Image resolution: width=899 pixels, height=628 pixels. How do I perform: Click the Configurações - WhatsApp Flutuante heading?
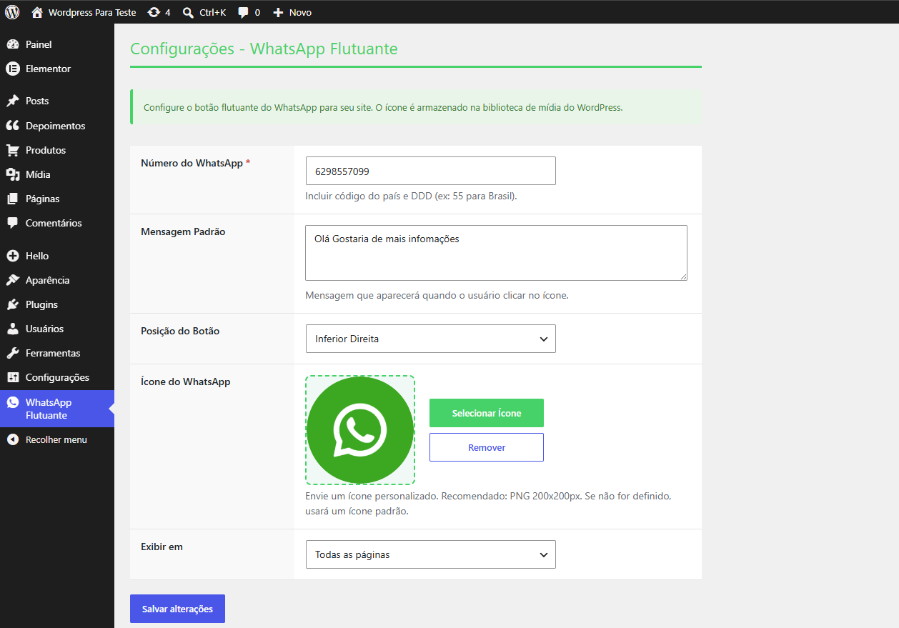pos(264,49)
